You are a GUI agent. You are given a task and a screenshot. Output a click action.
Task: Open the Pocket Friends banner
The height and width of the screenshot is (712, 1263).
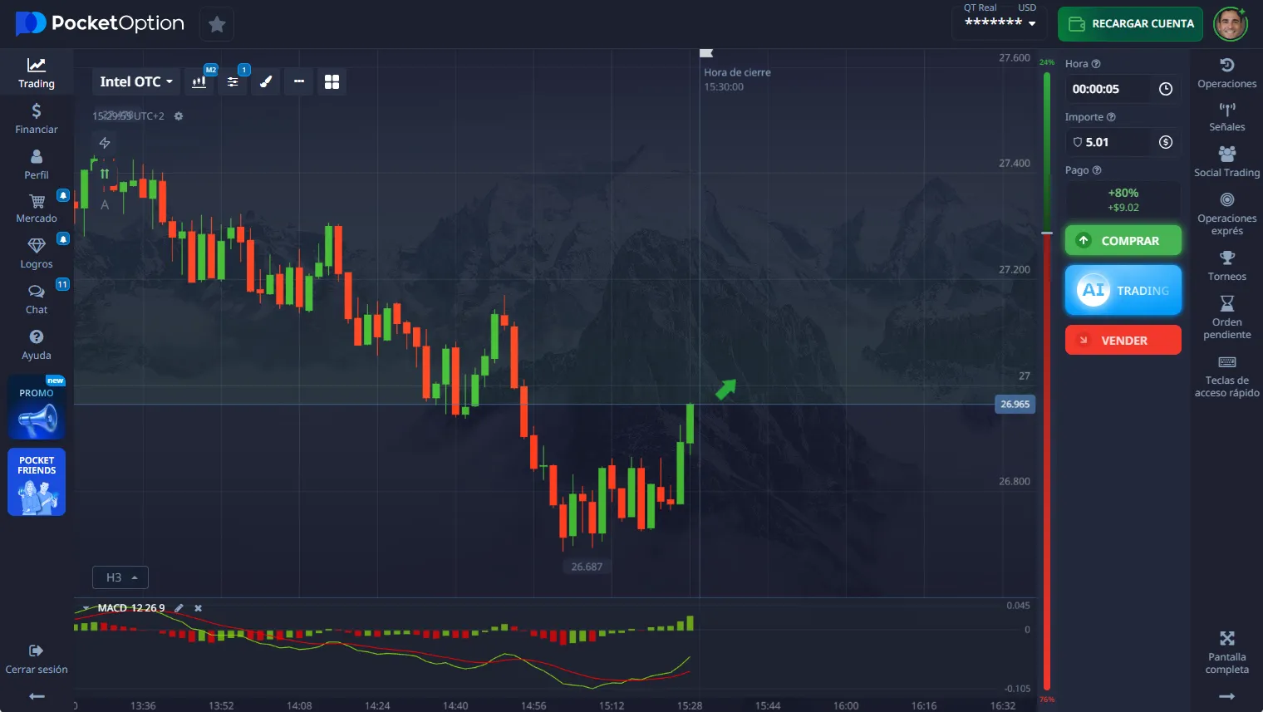click(x=37, y=483)
